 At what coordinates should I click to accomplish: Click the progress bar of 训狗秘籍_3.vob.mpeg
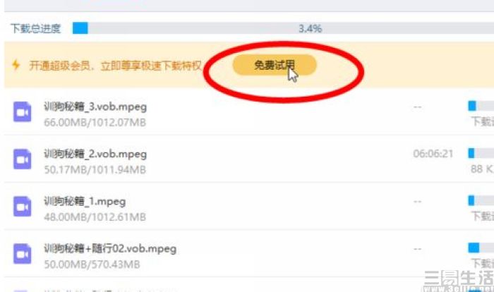tap(481, 106)
